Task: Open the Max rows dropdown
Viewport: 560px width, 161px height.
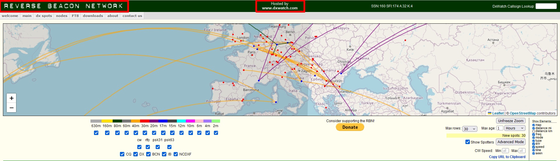Action: point(470,129)
